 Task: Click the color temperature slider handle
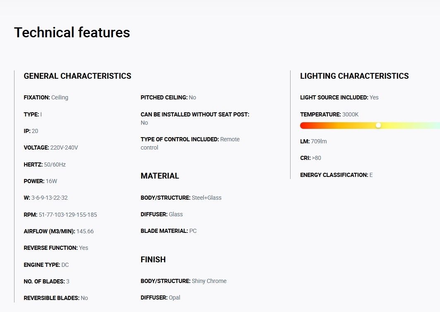378,125
